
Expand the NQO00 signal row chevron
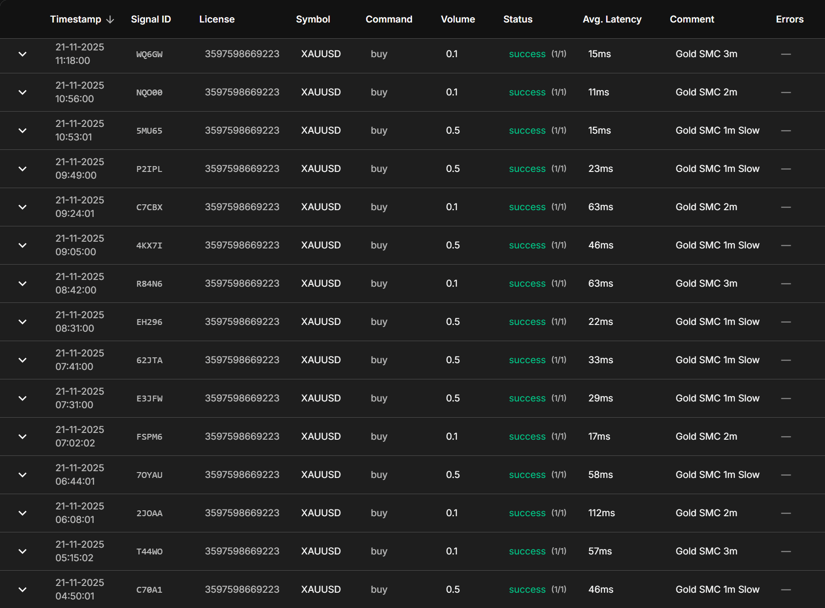click(x=23, y=92)
